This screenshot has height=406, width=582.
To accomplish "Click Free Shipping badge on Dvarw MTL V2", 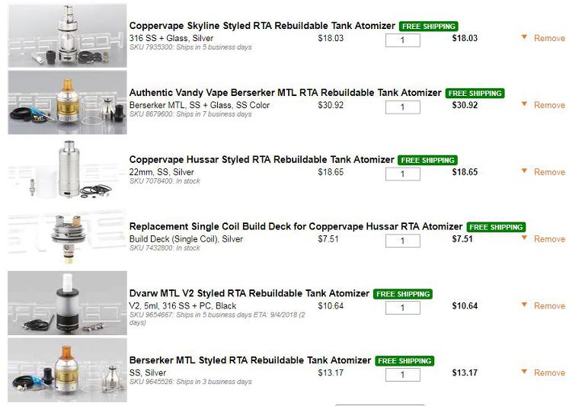I will pyautogui.click(x=403, y=294).
